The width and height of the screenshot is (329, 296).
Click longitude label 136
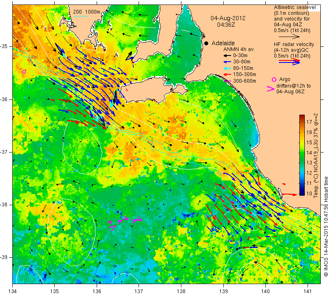[97, 291]
